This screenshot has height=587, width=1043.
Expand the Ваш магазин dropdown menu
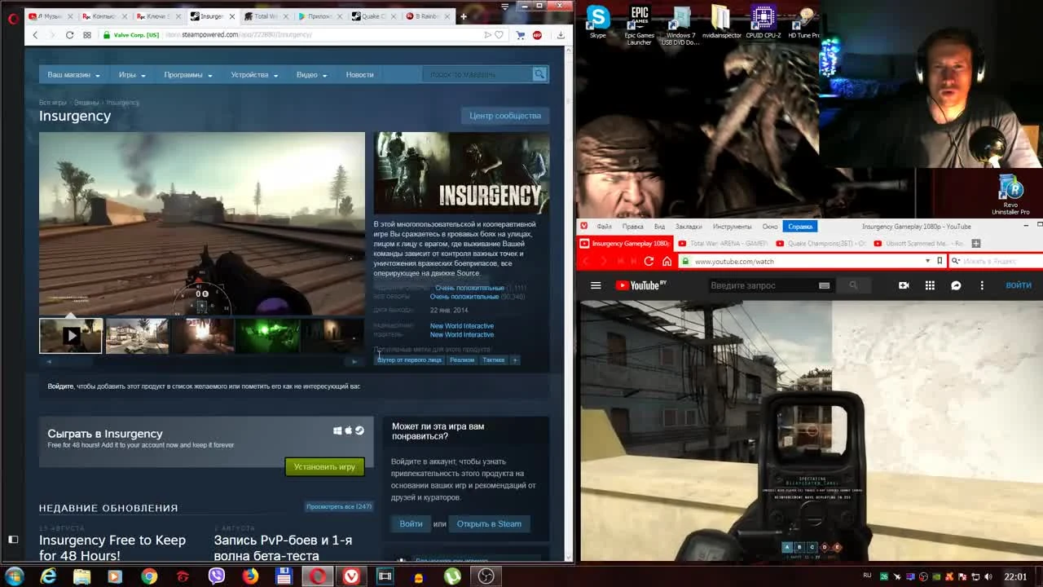click(x=73, y=74)
